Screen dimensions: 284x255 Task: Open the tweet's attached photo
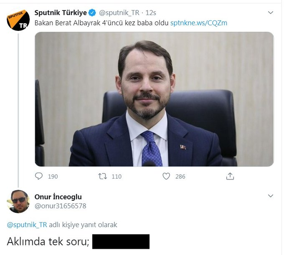click(x=154, y=99)
